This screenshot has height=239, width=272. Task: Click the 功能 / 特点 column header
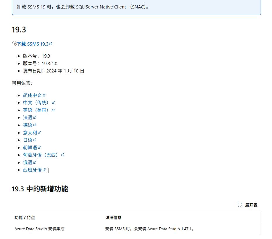pyautogui.click(x=25, y=218)
